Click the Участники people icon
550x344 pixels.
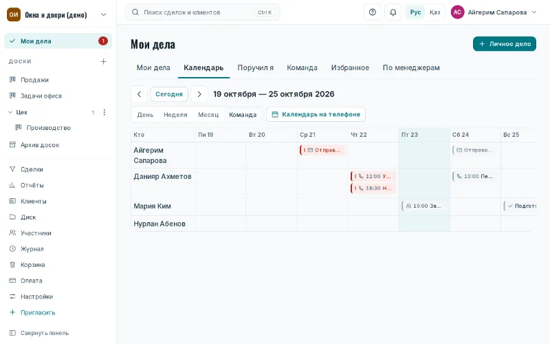point(12,233)
